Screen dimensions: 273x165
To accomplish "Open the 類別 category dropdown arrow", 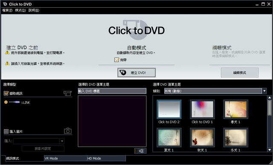I will (x=264, y=91).
